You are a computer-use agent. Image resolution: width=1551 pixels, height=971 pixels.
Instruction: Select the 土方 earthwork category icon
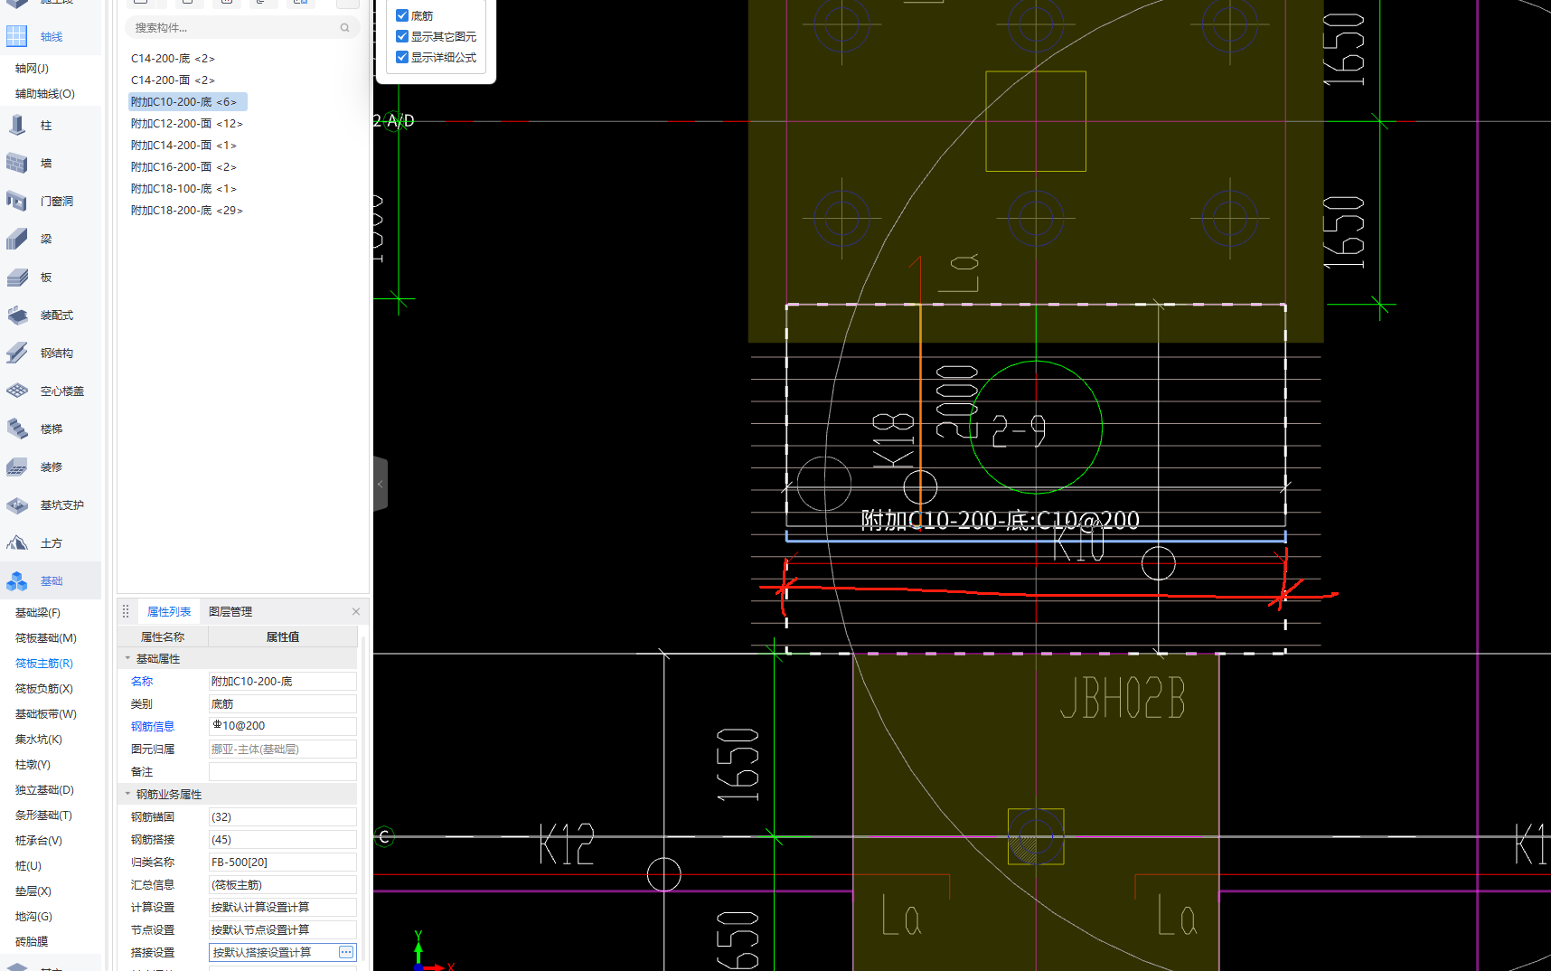pos(17,543)
